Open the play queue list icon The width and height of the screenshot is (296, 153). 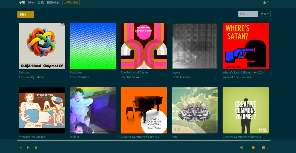tap(264, 148)
